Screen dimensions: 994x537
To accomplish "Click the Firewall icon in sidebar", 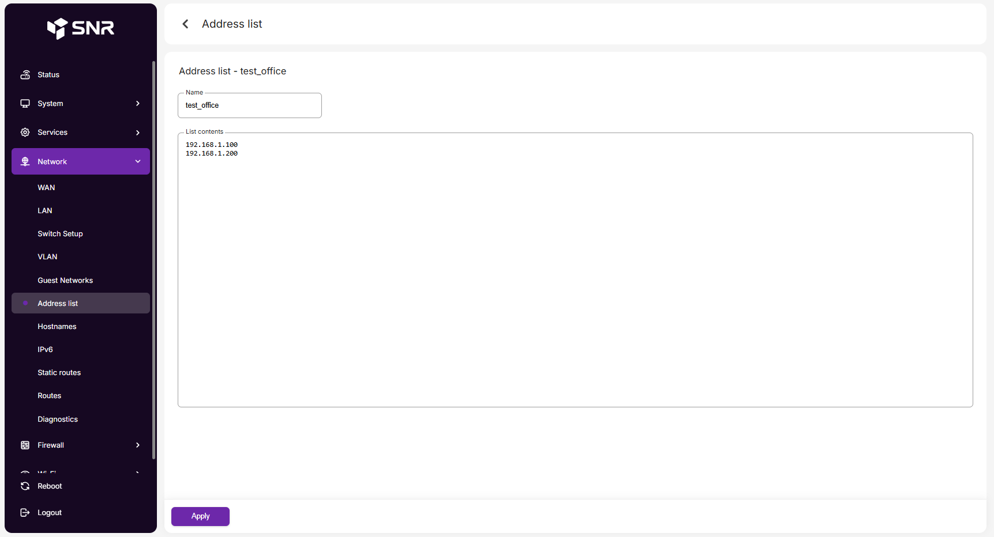I will [25, 445].
